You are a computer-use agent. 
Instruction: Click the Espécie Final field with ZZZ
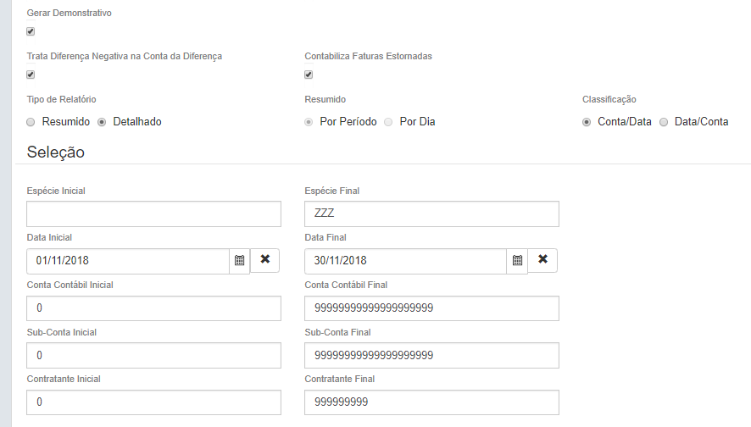tap(431, 214)
